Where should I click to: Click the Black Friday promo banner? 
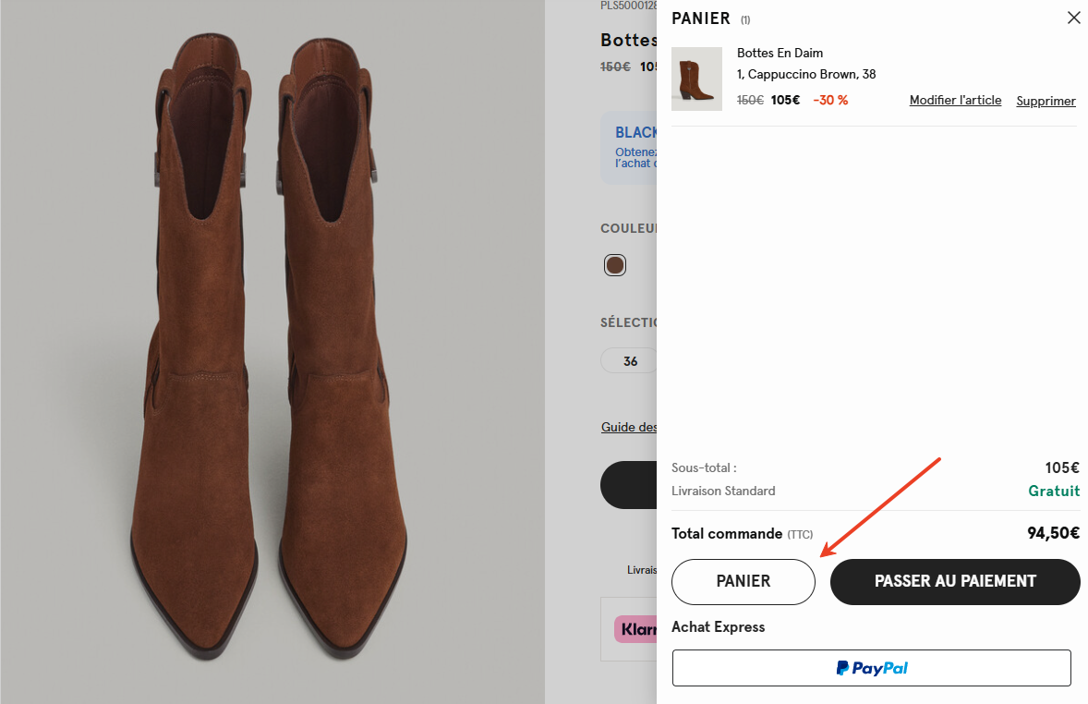[x=629, y=148]
